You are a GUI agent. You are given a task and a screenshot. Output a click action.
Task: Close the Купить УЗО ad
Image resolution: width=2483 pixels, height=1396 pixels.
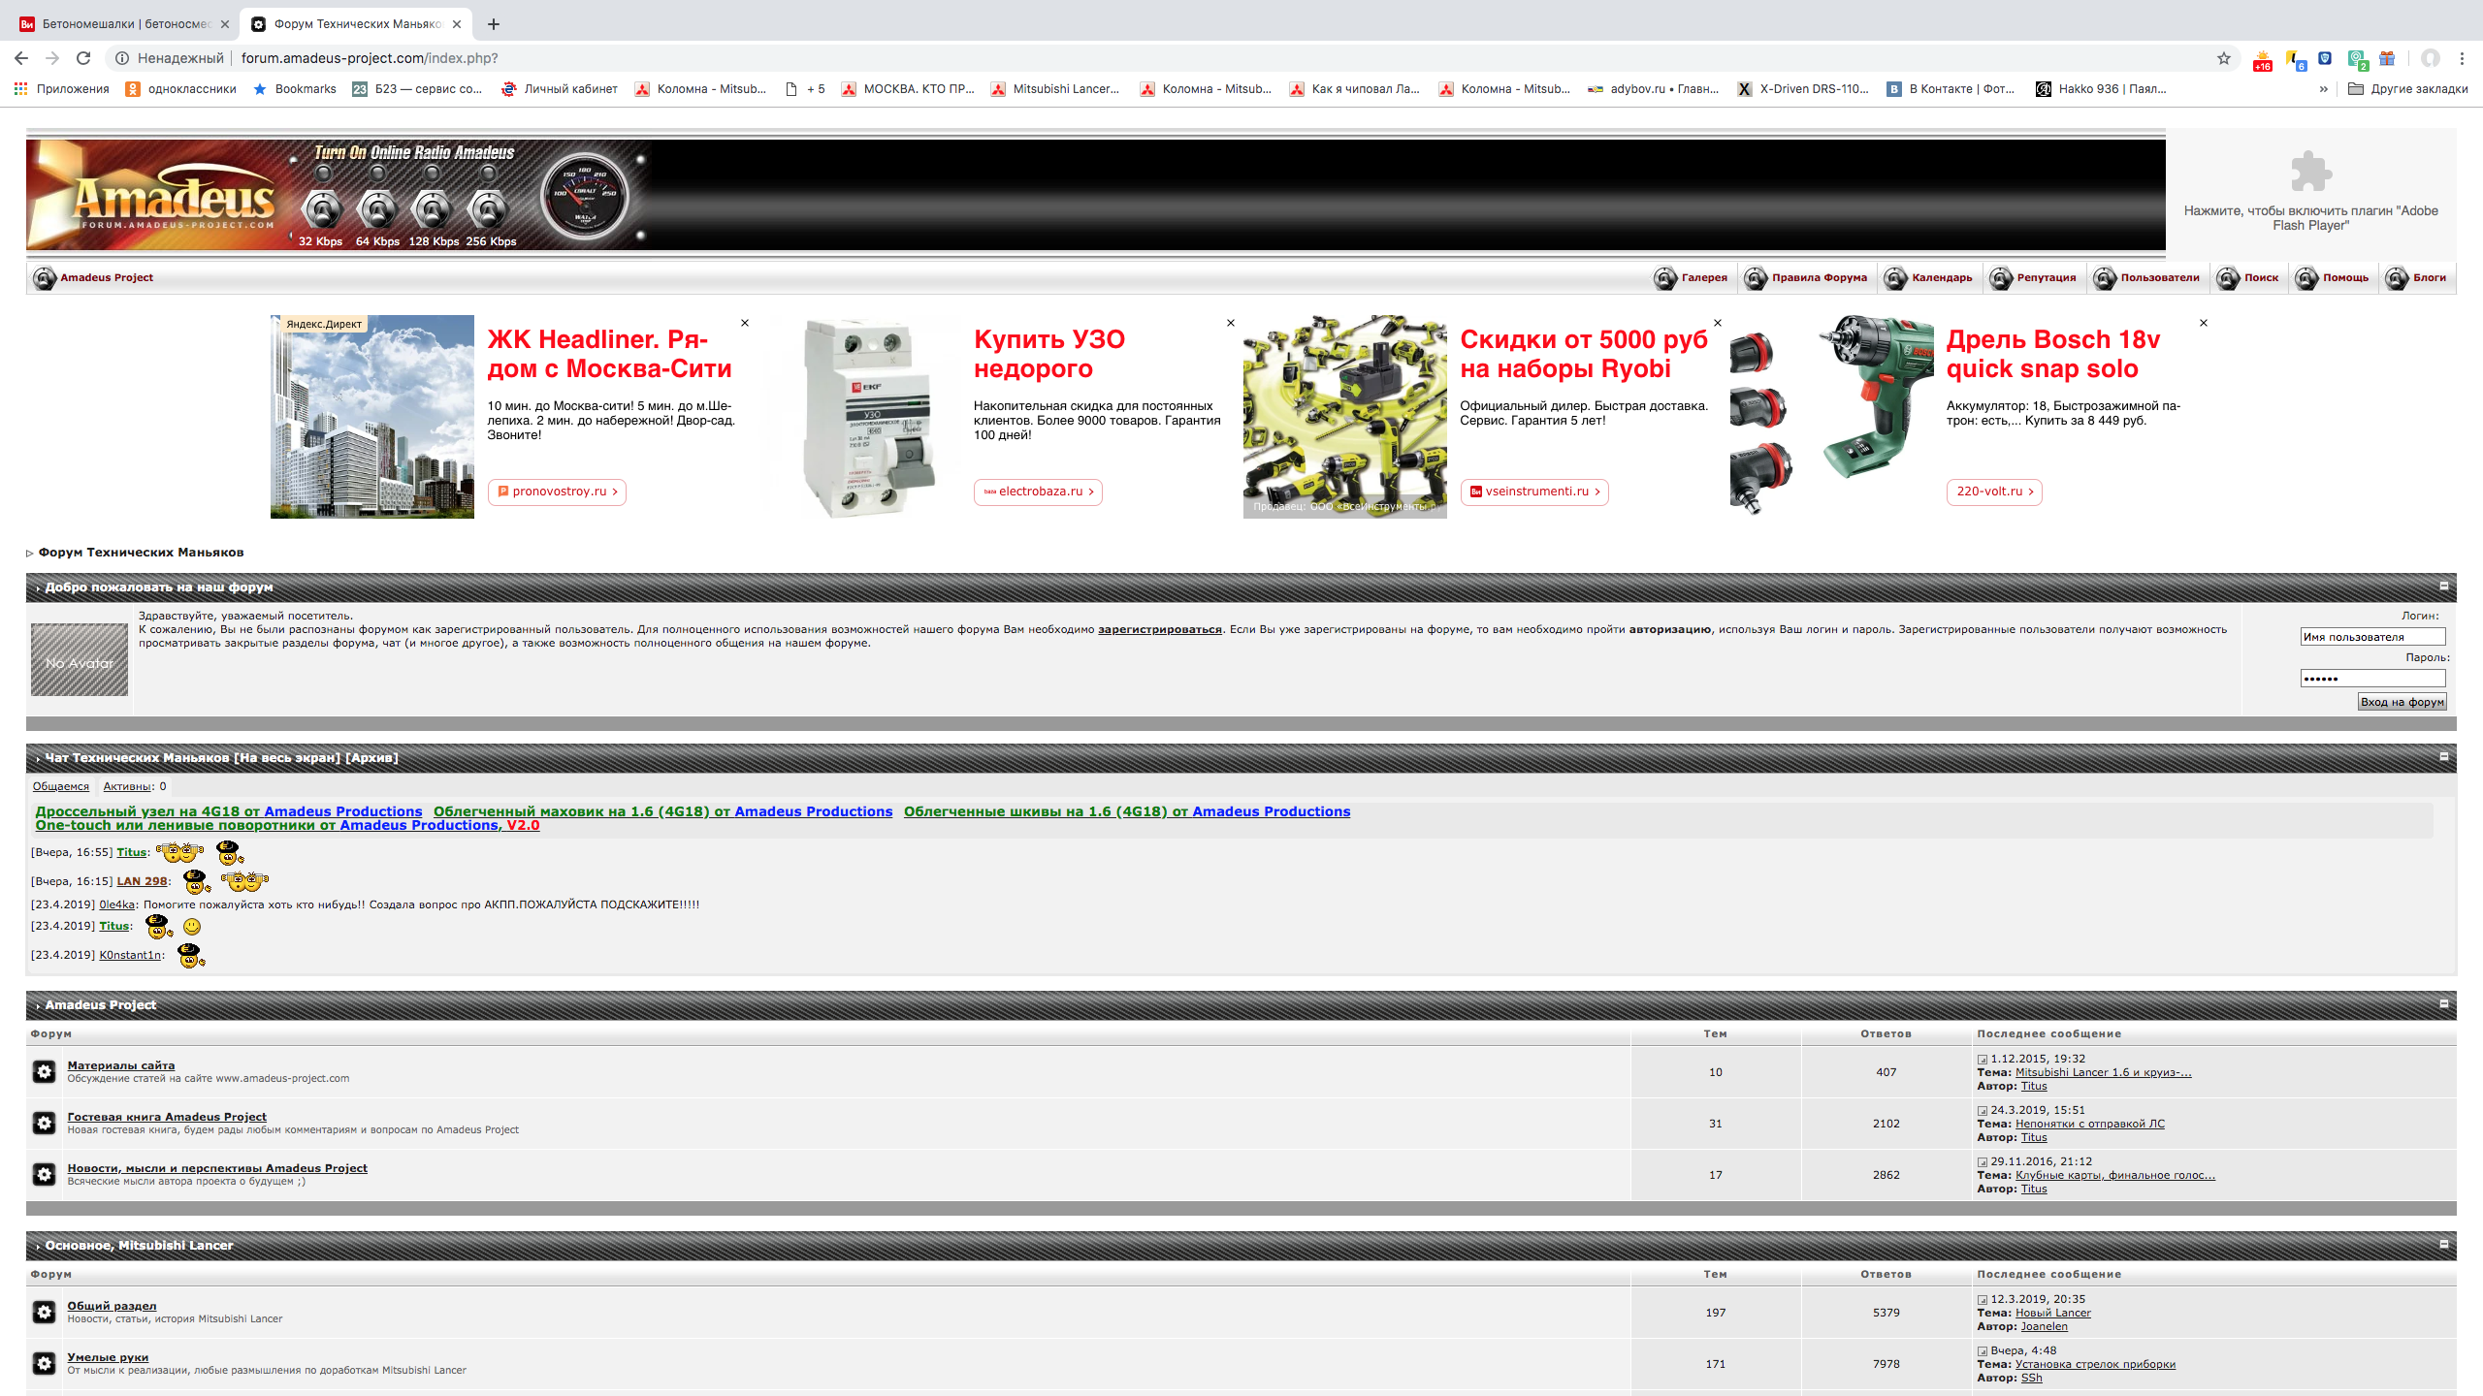pyautogui.click(x=1231, y=323)
